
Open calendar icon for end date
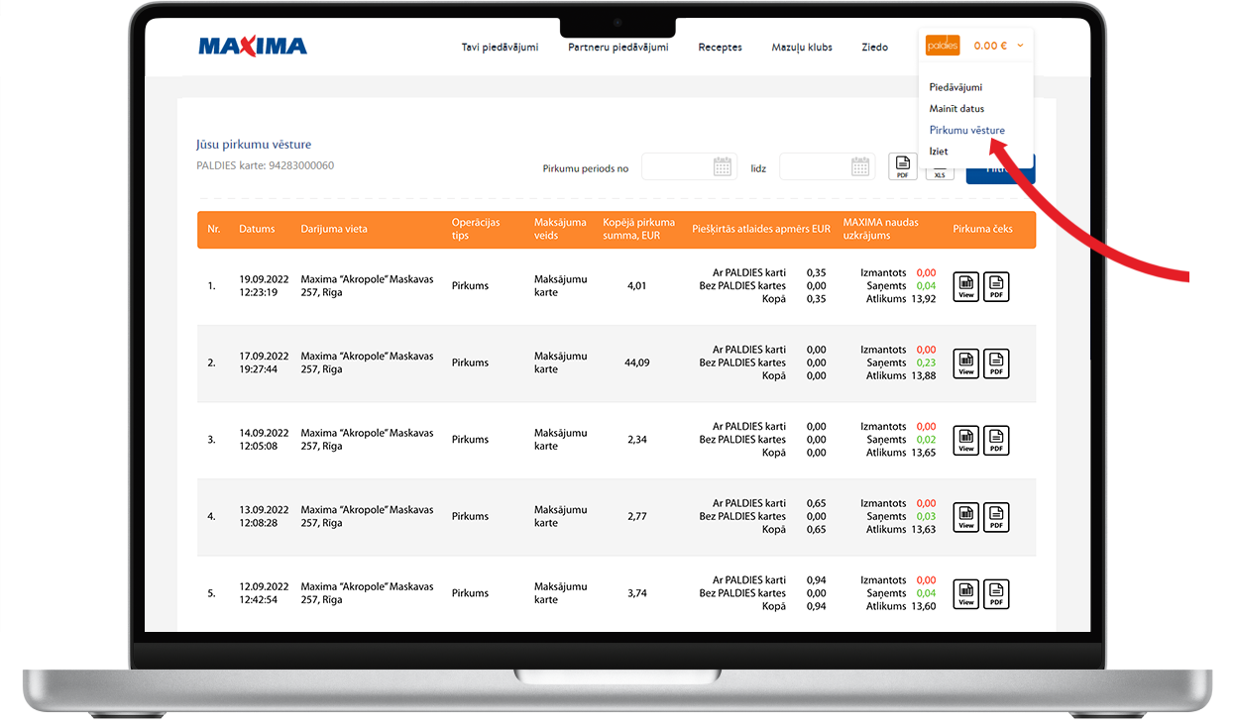(x=860, y=166)
